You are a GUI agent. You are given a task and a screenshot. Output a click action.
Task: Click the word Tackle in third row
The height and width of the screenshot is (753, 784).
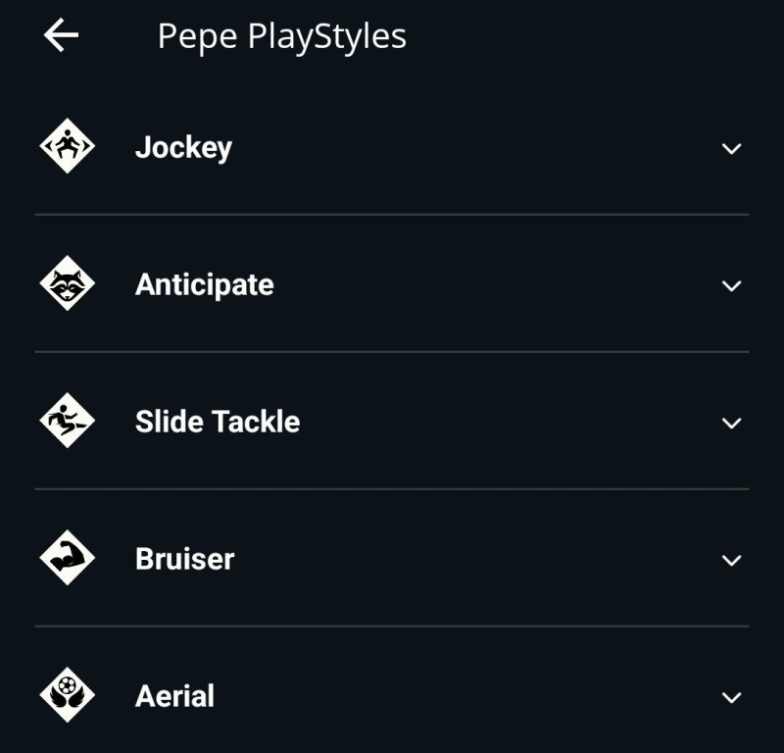coord(260,422)
